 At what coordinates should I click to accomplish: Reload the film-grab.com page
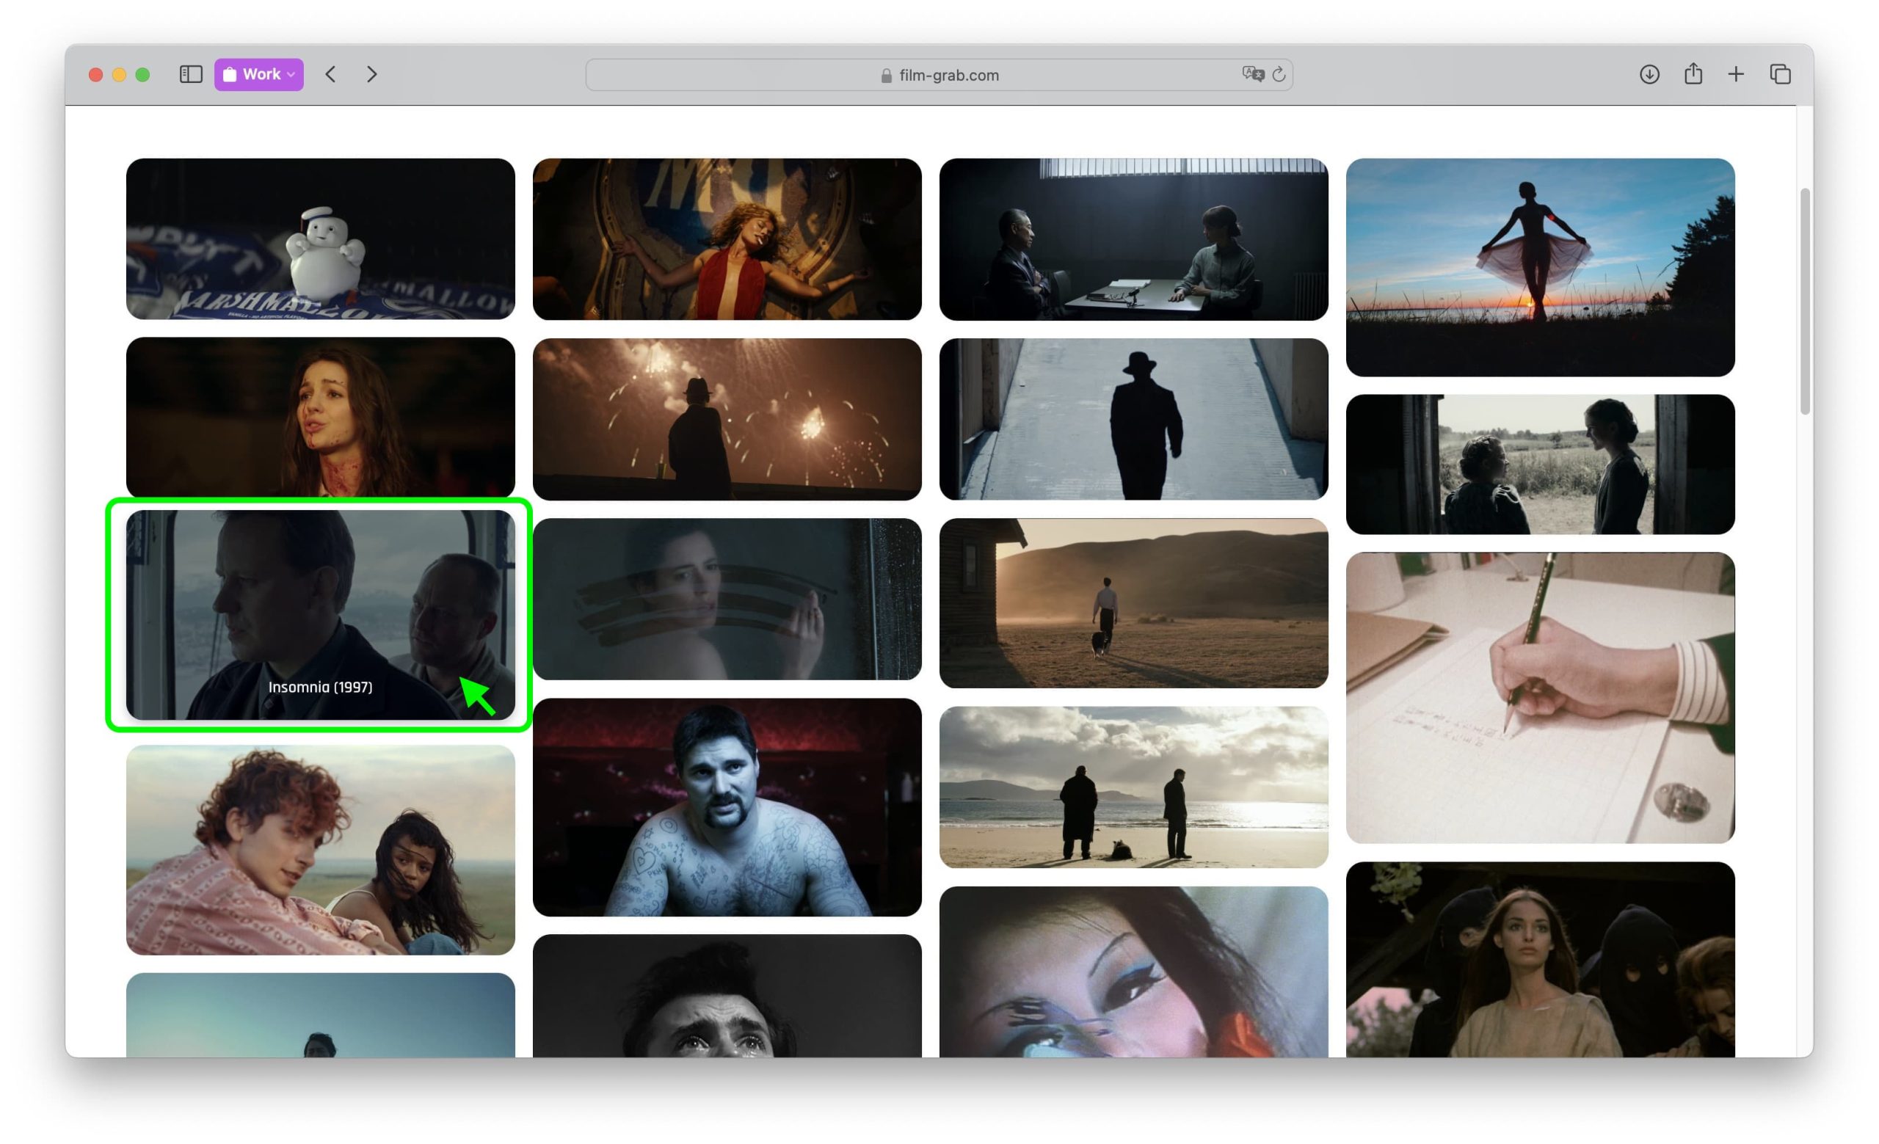click(1279, 74)
